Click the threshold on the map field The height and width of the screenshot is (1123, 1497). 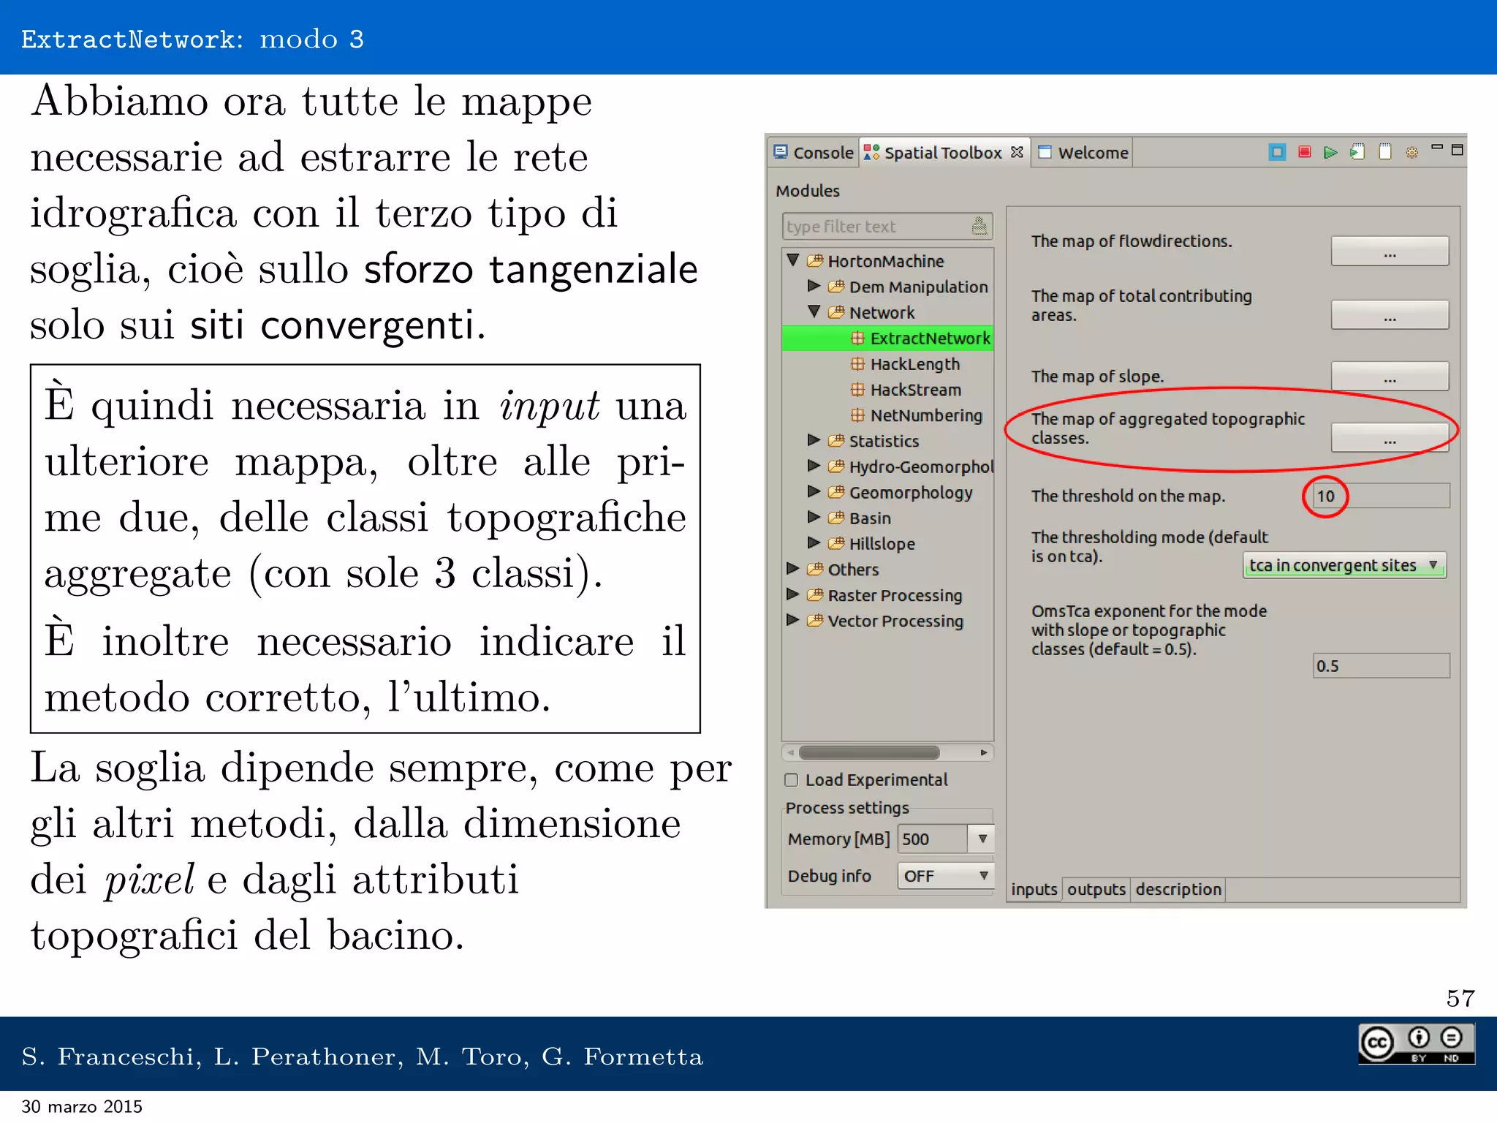[1381, 496]
